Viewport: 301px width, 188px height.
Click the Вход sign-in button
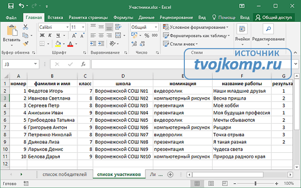245,18
